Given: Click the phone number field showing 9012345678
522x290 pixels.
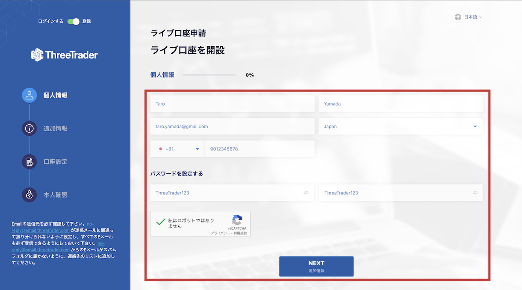Looking at the screenshot, I should [260, 149].
